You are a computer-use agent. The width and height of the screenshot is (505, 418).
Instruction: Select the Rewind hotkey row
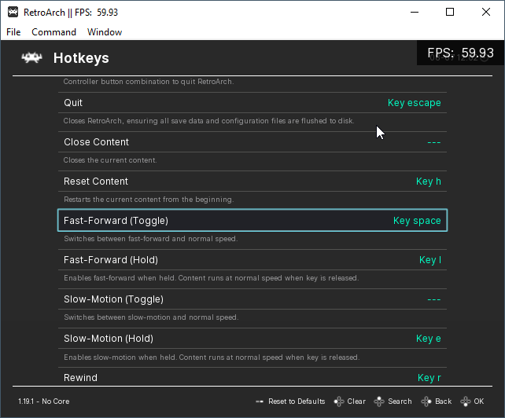pyautogui.click(x=252, y=377)
